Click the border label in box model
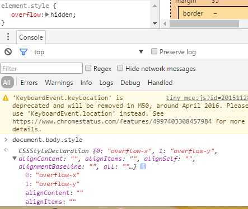This screenshot has height=209, width=248. click(193, 13)
